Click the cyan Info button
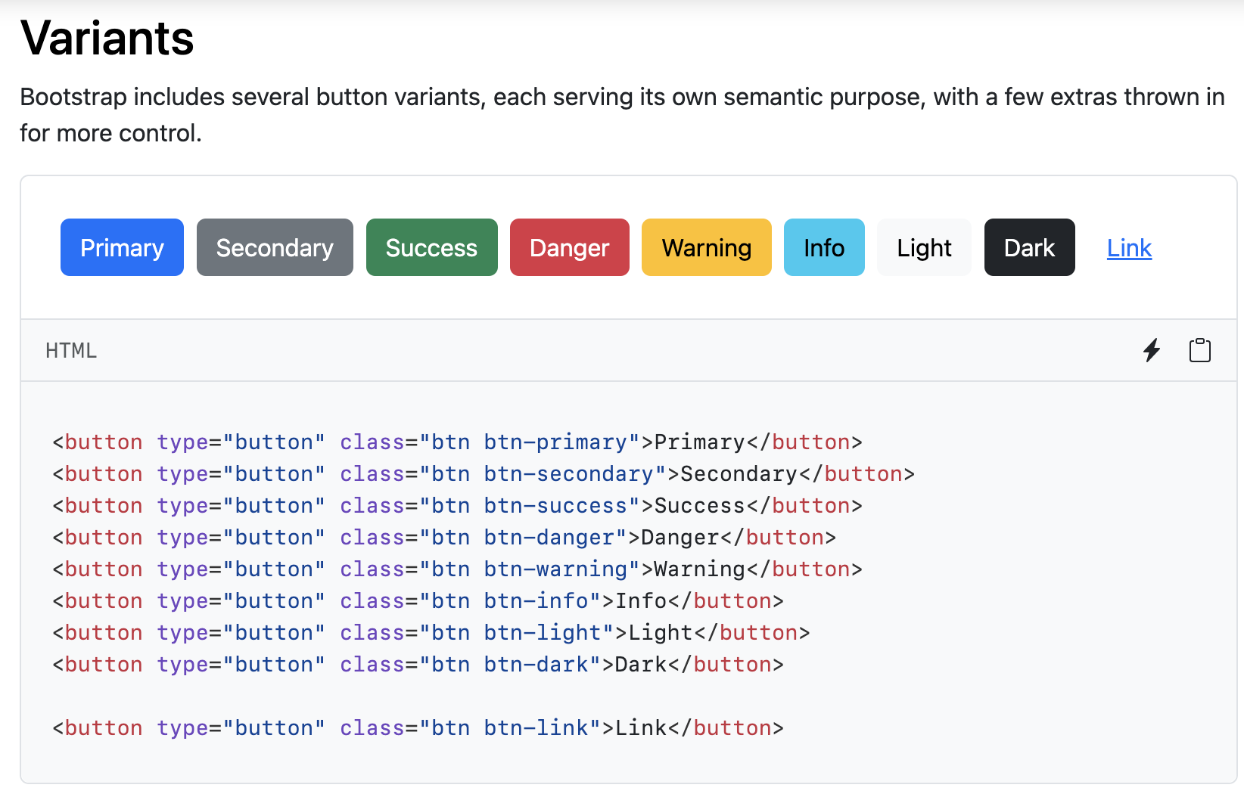 coord(824,247)
